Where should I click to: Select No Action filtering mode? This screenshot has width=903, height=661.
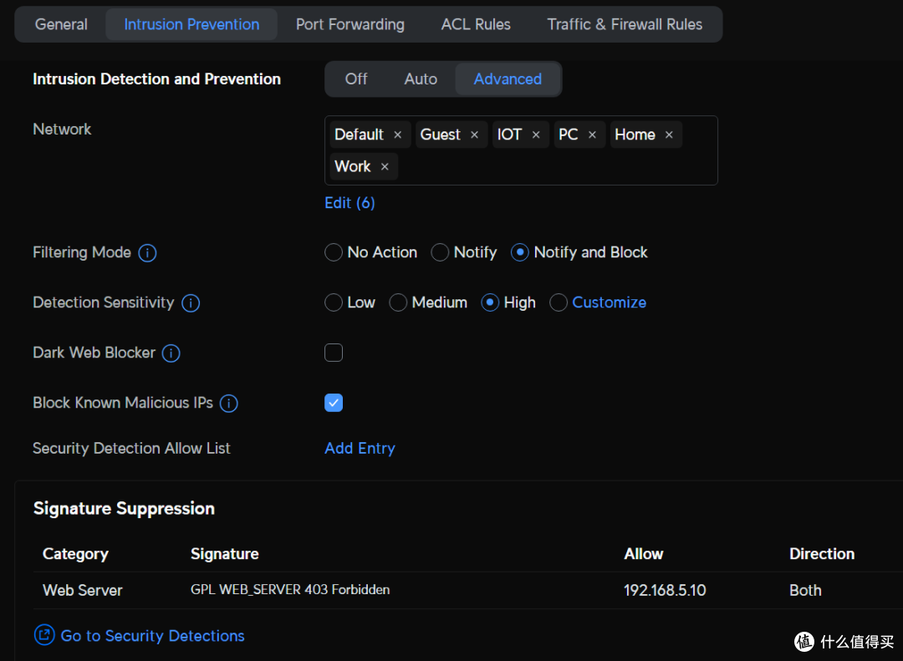(x=334, y=252)
